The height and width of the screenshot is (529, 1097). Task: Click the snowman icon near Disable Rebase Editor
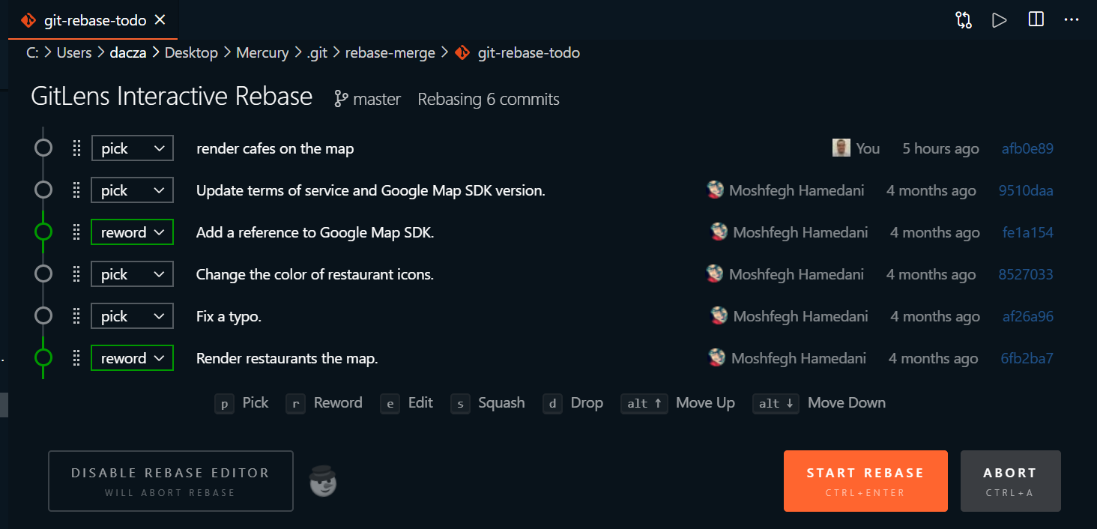[323, 481]
